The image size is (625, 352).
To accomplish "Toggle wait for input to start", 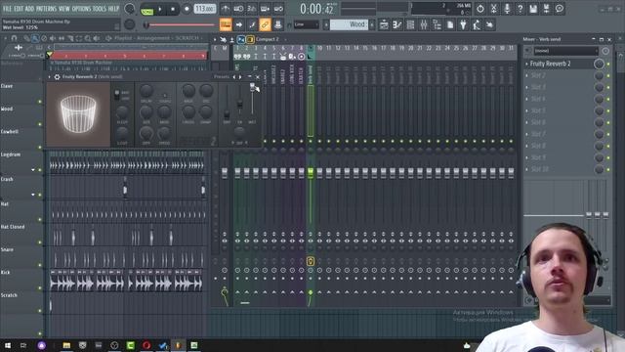I will [x=238, y=9].
